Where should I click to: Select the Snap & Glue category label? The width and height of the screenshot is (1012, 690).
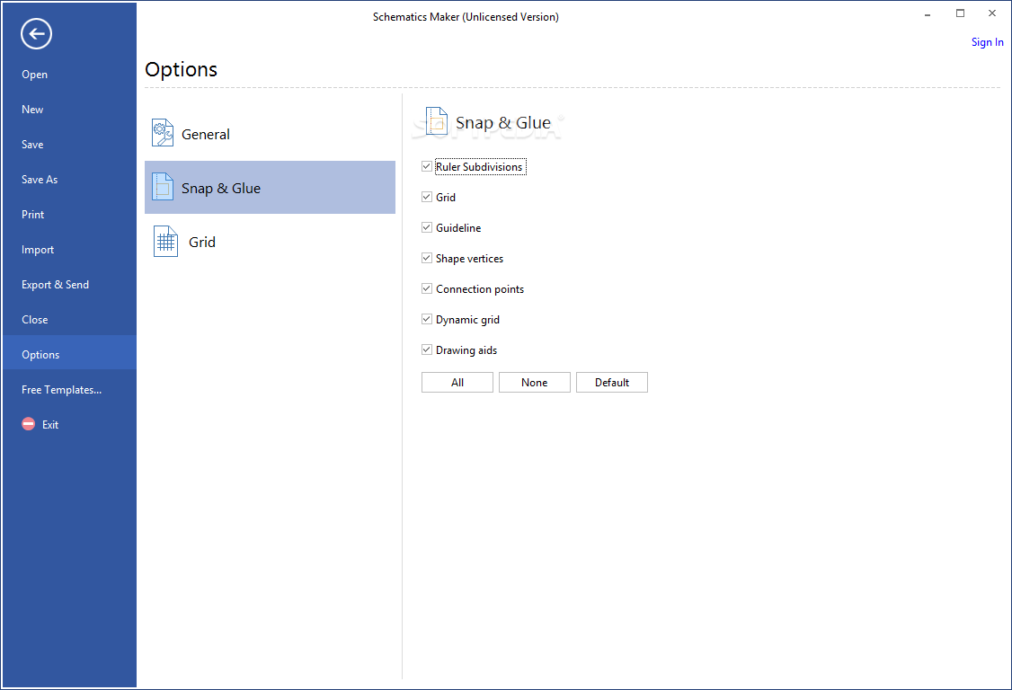221,189
